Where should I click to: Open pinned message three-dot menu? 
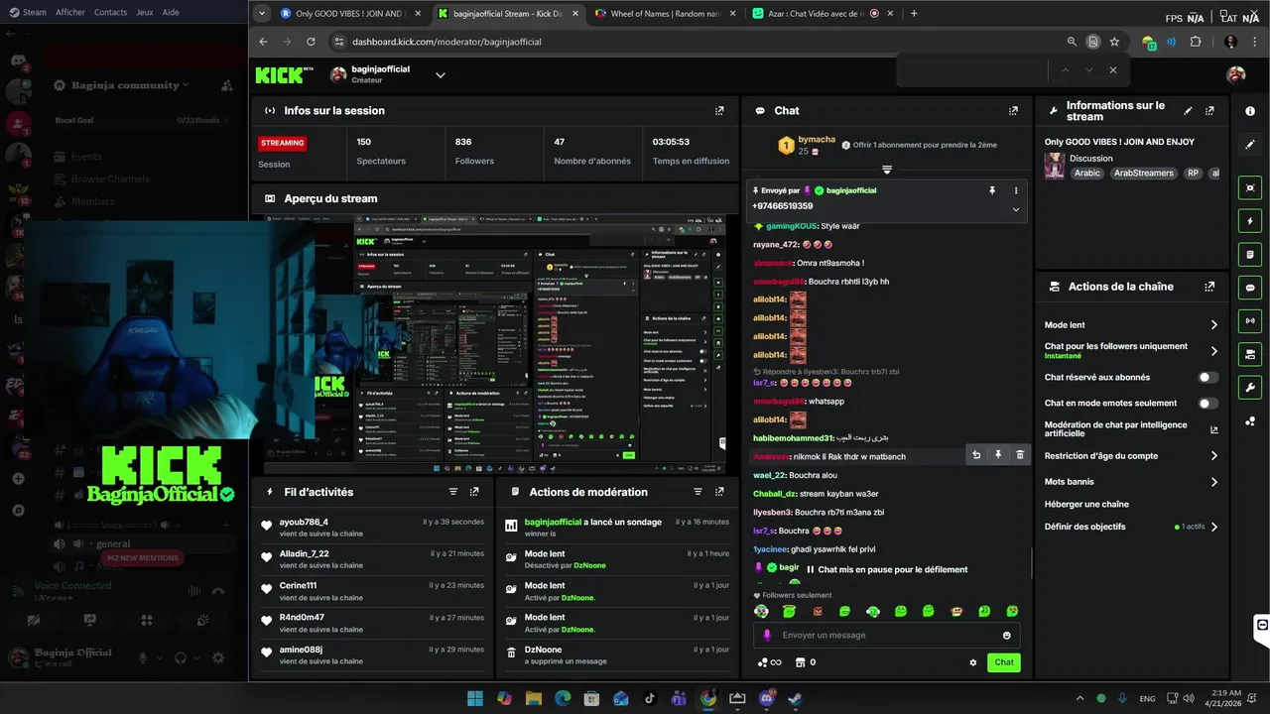(x=1015, y=190)
